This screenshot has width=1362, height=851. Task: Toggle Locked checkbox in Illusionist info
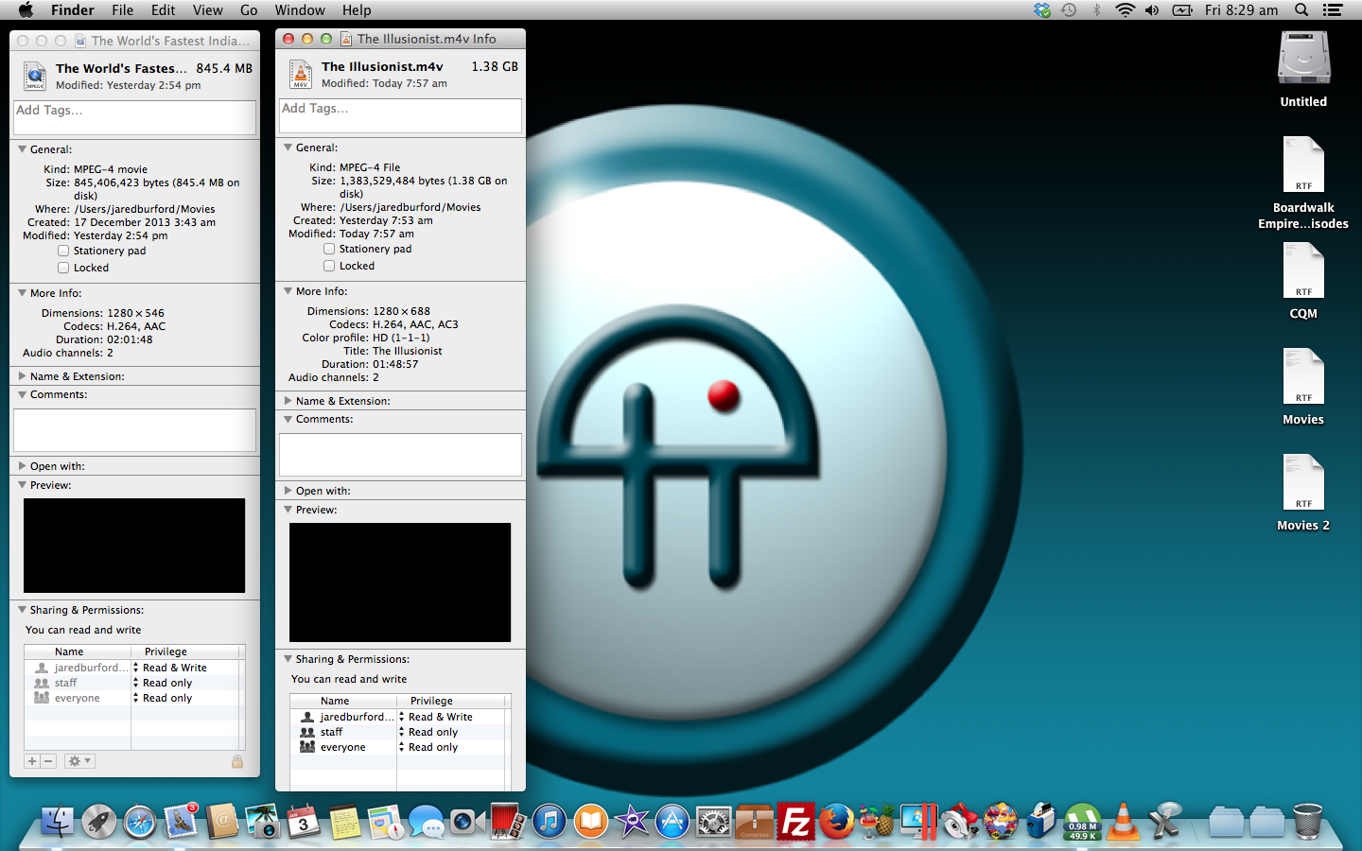[x=329, y=266]
